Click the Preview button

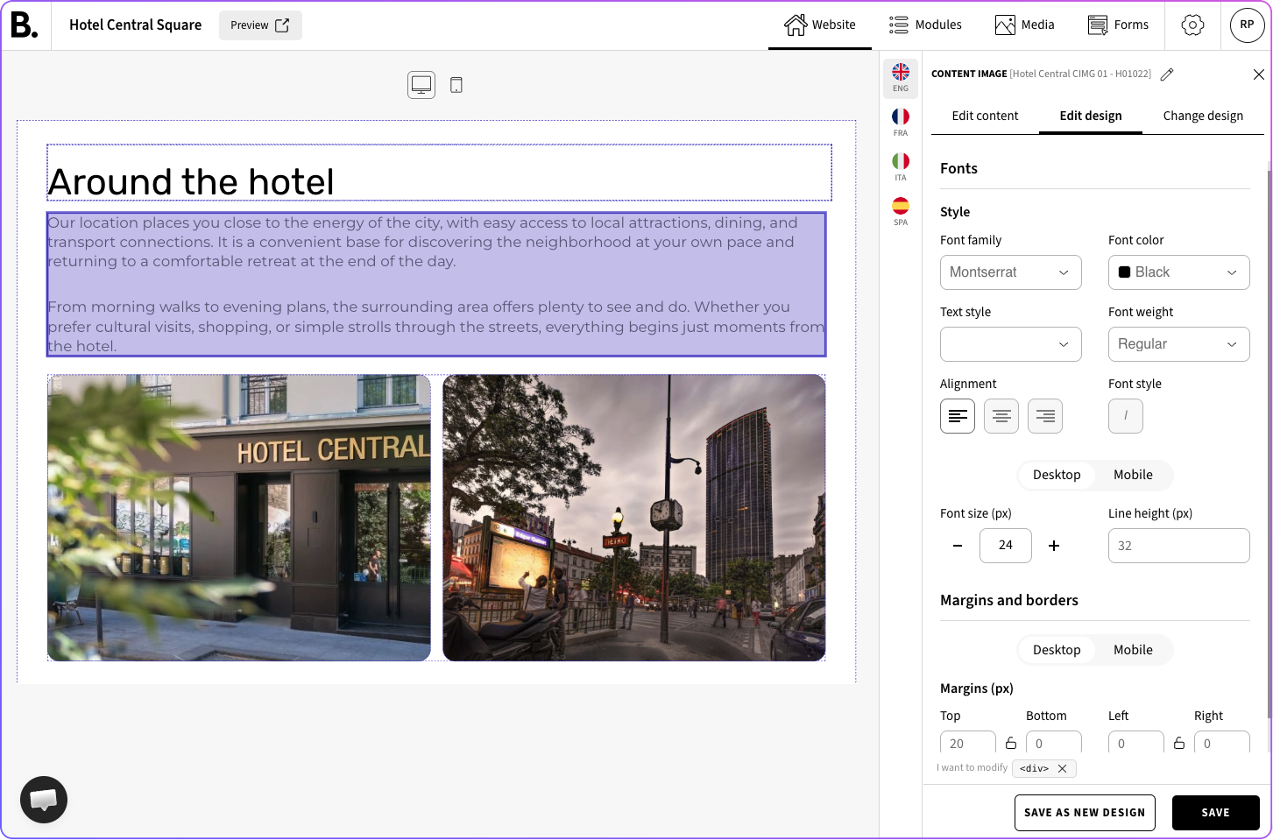point(260,25)
